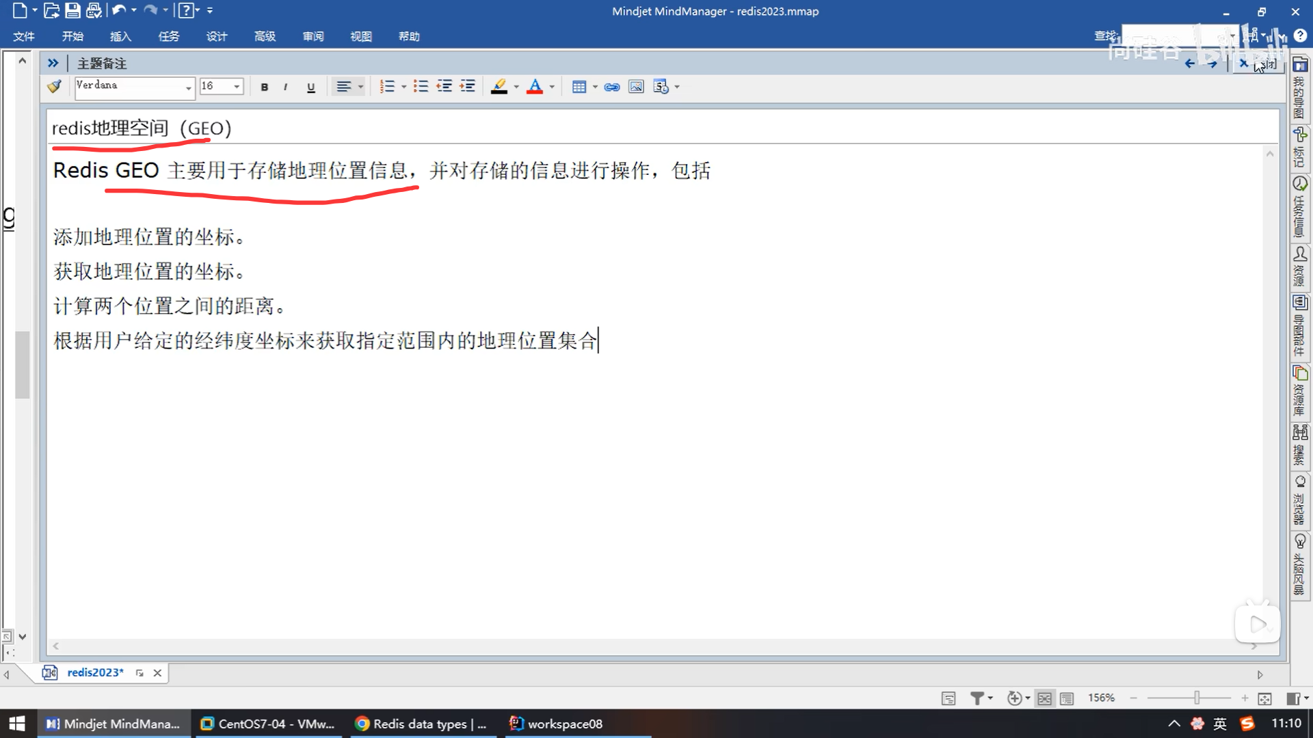Open the 视图 menu
Viewport: 1313px width, 738px height.
coord(360,36)
